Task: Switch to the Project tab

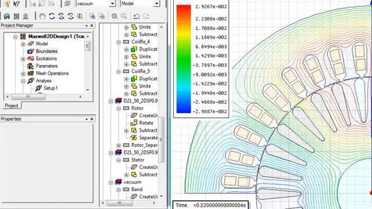Action: 12,106
